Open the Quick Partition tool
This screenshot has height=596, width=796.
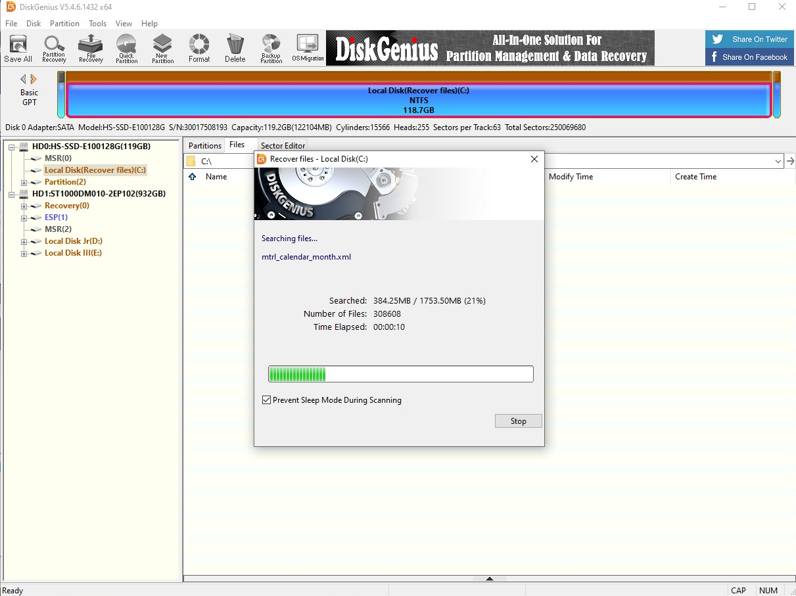(x=126, y=49)
